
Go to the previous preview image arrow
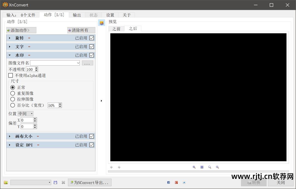click(111, 167)
